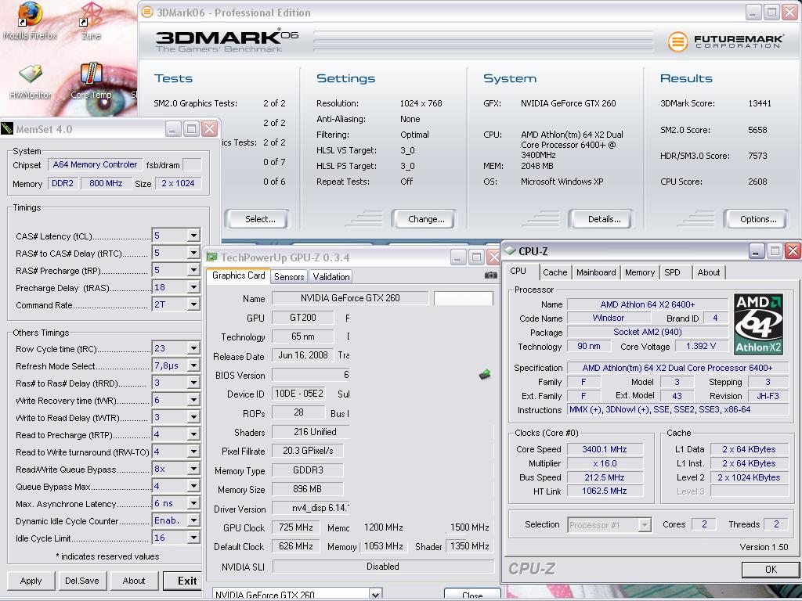
Task: Expand the Read/Write Queue Bypass dropdown
Action: 193,469
